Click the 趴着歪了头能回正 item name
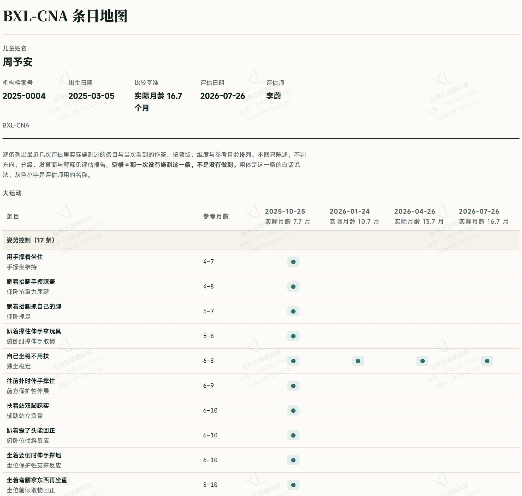The width and height of the screenshot is (522, 496). coord(31,431)
